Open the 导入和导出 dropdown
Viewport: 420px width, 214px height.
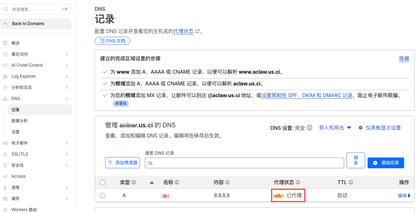[x=335, y=128]
